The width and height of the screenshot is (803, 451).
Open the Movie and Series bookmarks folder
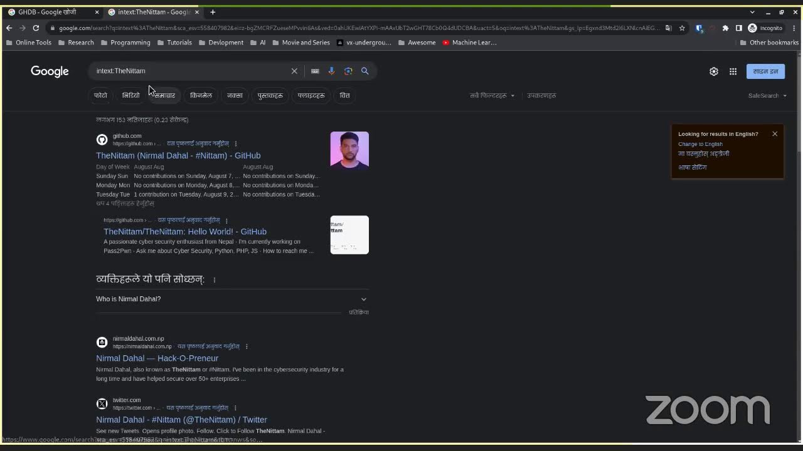[x=301, y=43]
